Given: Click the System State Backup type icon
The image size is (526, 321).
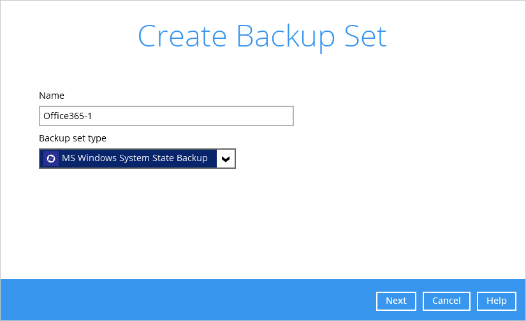Looking at the screenshot, I should click(x=51, y=159).
